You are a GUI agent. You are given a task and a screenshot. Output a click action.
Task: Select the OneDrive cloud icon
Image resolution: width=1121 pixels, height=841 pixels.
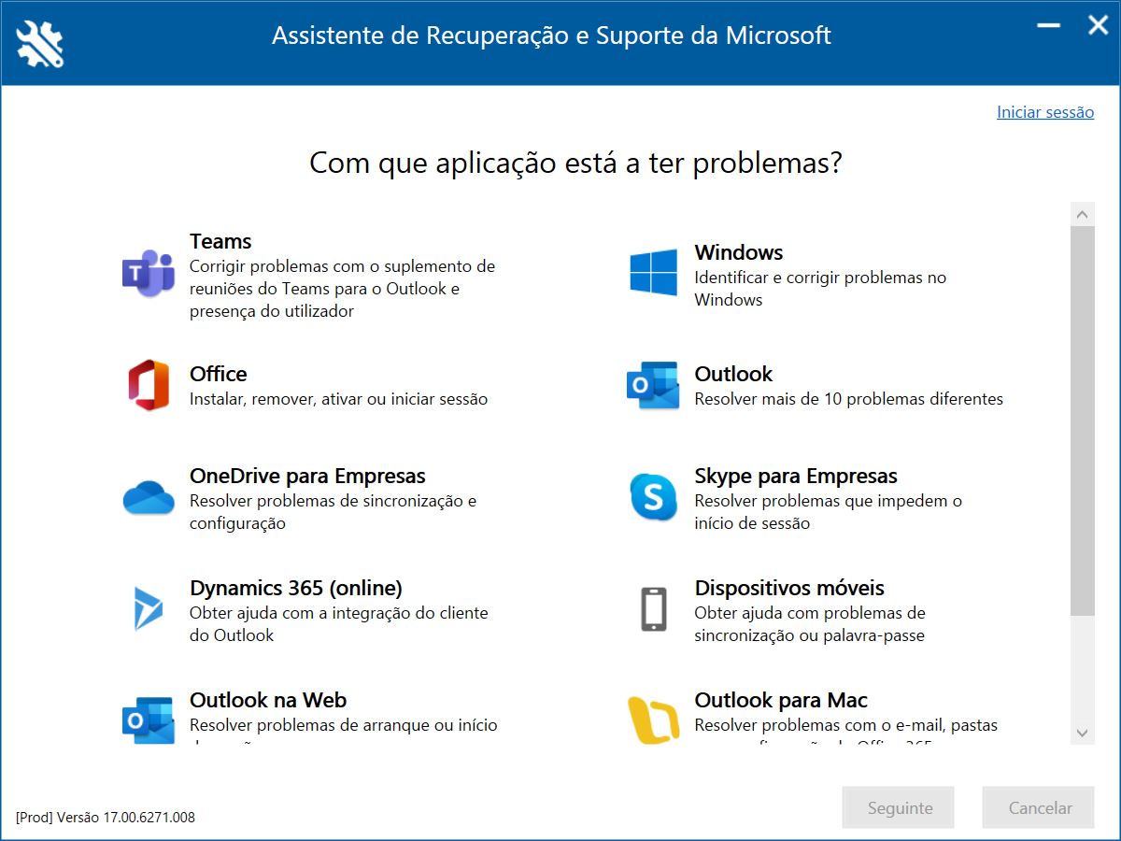coord(149,497)
